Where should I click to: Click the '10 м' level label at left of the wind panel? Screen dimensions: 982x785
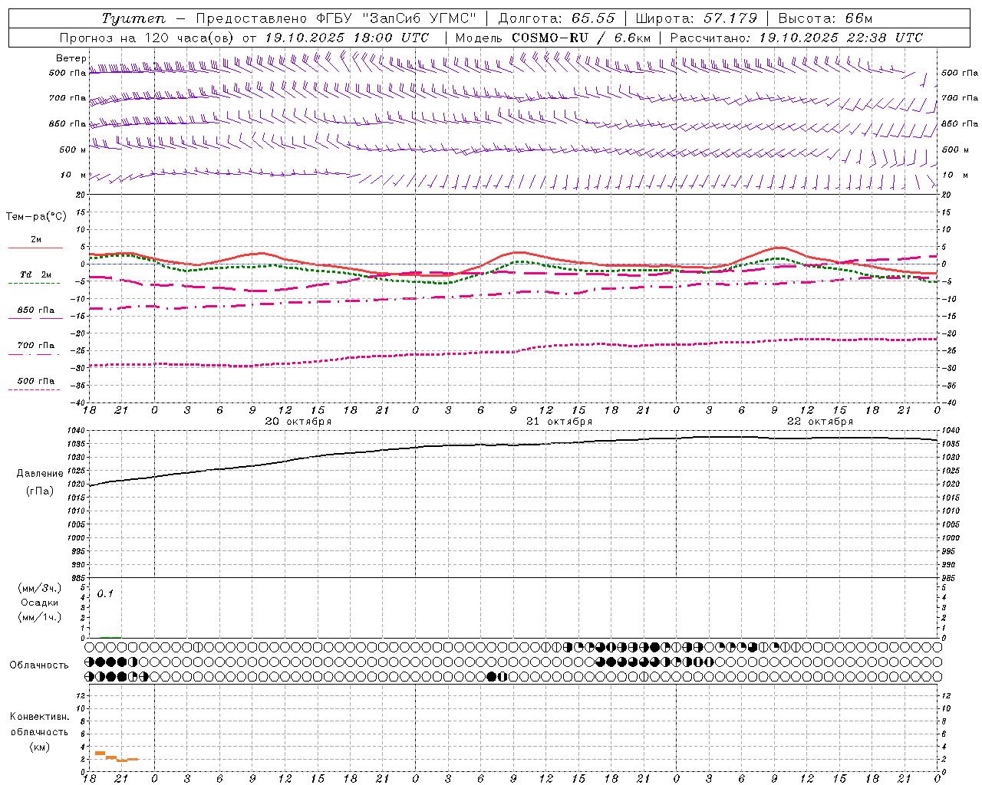[x=73, y=175]
